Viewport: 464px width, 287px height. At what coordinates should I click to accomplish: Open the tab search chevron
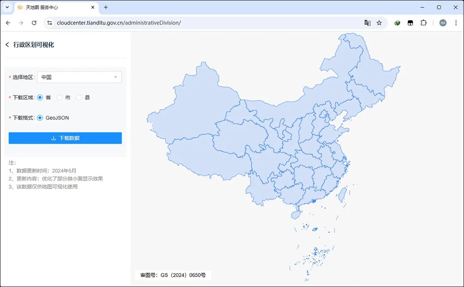(x=7, y=7)
